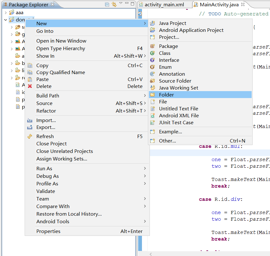Select the aaa project in Package Explorer
This screenshot has width=270, height=256.
tap(20, 13)
